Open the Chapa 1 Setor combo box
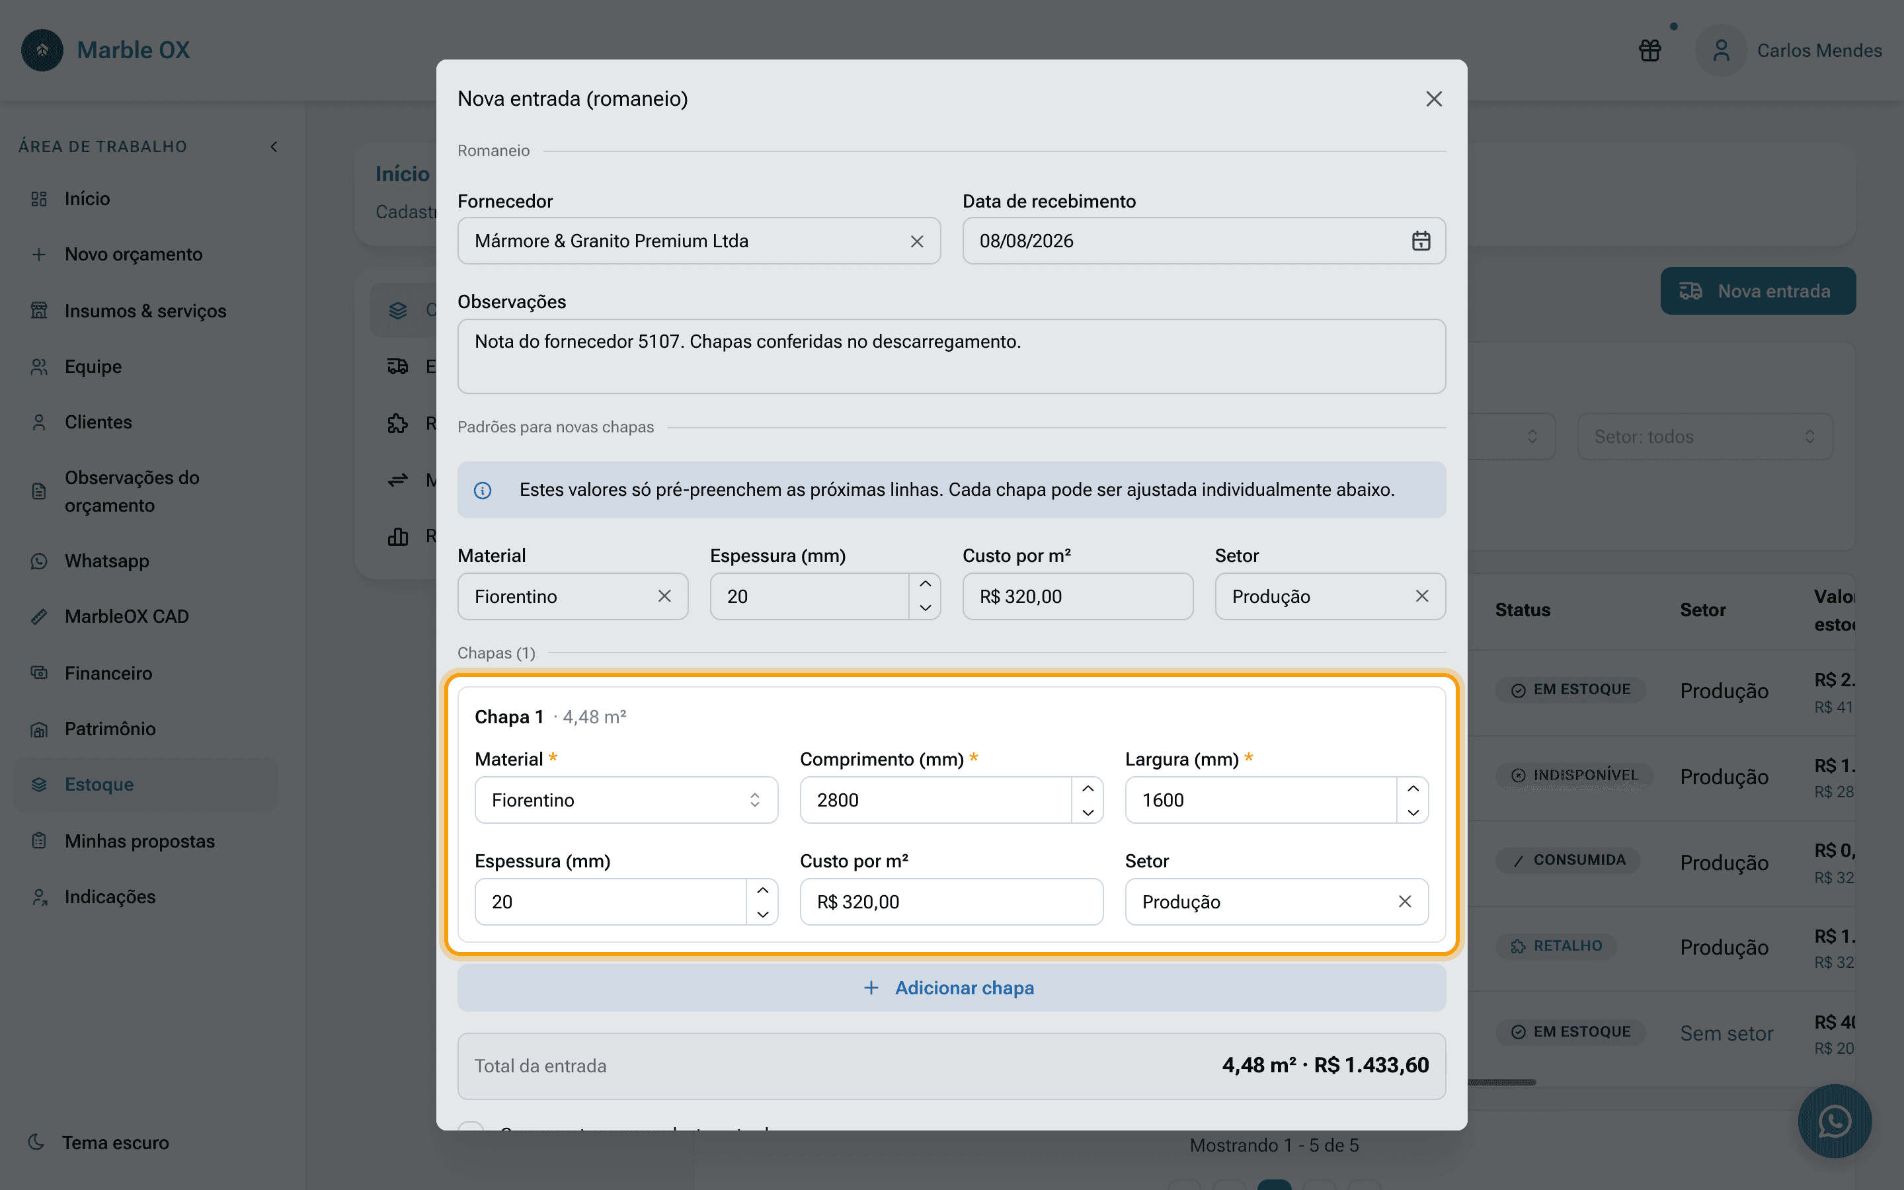The image size is (1904, 1190). (1276, 902)
